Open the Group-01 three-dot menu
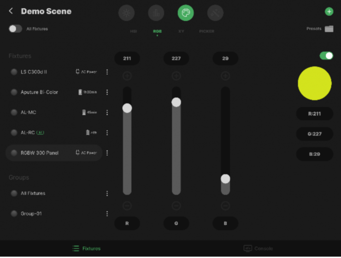This screenshot has height=258, width=341. click(107, 214)
